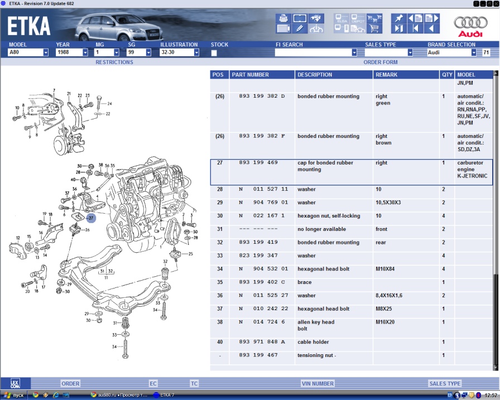500x400 pixels.
Task: Click ORDER in the bottom bar
Action: point(70,383)
